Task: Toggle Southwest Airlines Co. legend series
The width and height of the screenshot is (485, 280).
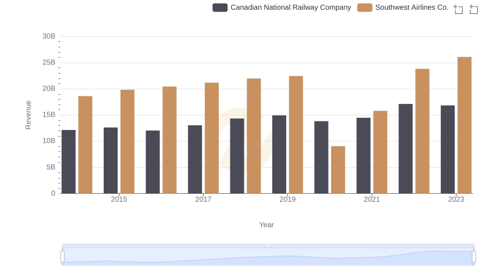Action: (403, 7)
